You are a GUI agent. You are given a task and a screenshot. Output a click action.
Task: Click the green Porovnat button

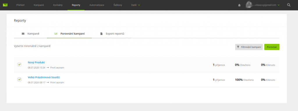point(272,47)
